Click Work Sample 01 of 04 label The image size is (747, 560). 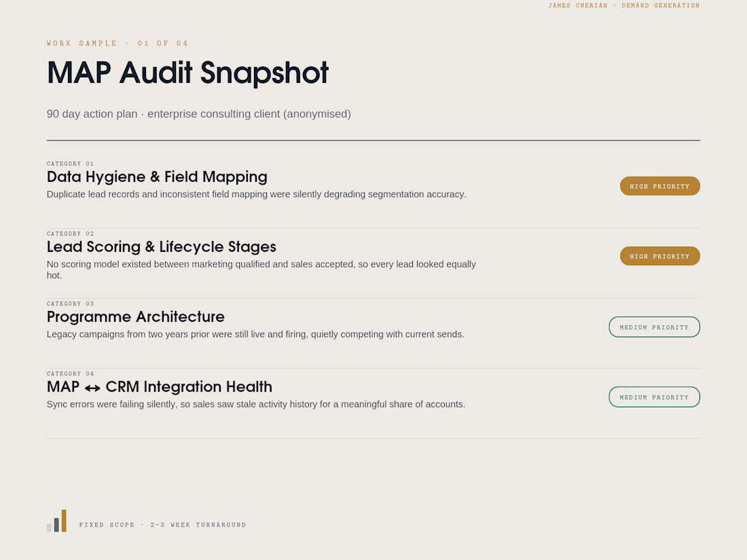click(x=117, y=43)
